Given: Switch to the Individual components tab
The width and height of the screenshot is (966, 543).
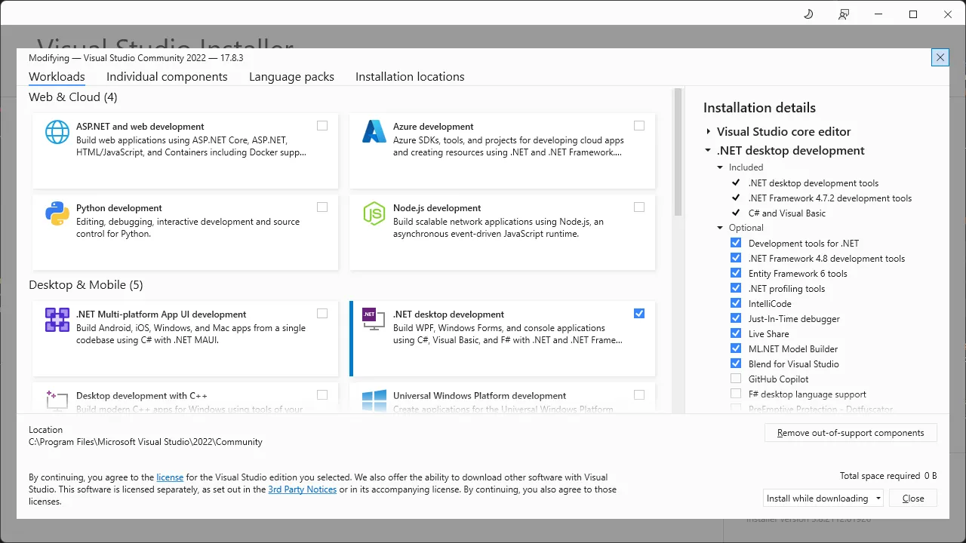Looking at the screenshot, I should [x=167, y=77].
